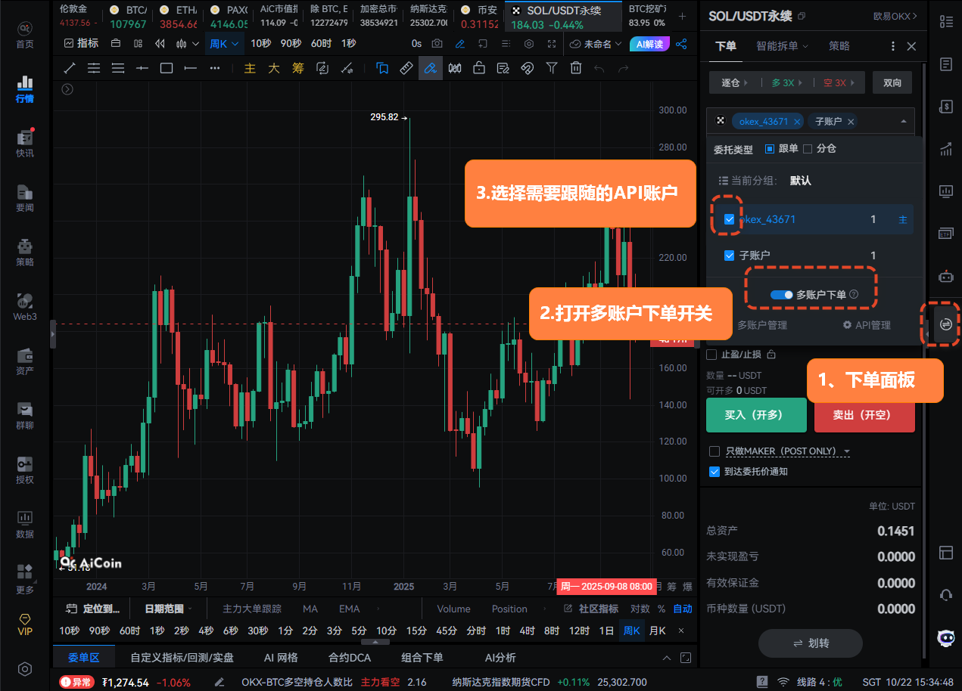Click the fullscreen expand icon in chart toolbar
Screen dimensions: 962x691
(x=553, y=44)
